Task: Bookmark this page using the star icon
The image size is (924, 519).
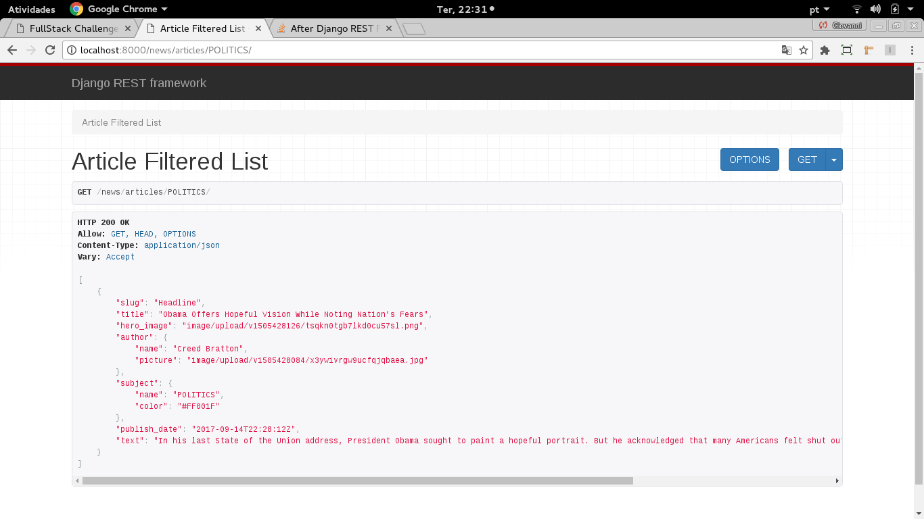Action: coord(803,50)
